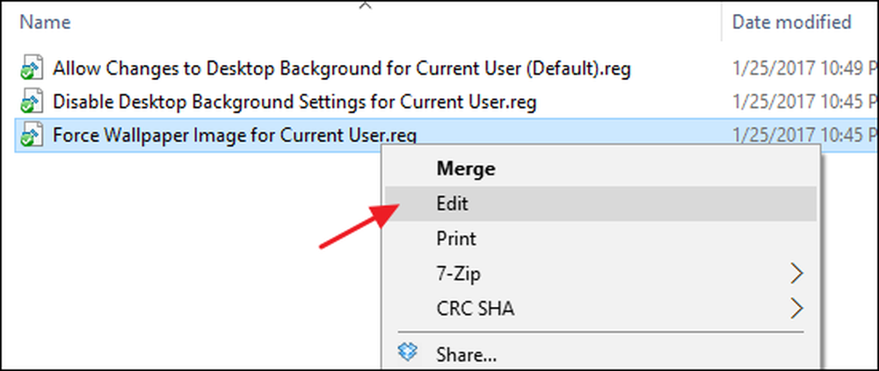Select Force Wallpaper Image for Current User.reg name
Image resolution: width=879 pixels, height=371 pixels.
point(235,135)
